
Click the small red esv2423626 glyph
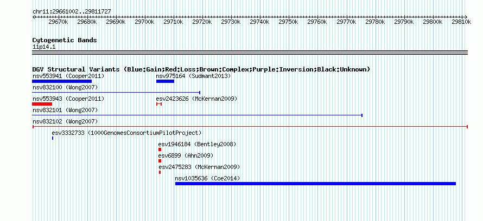(x=159, y=104)
